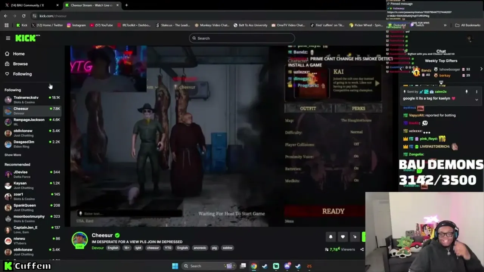The image size is (484, 272).
Task: Select the anorexic stream tag
Action: pyautogui.click(x=200, y=248)
